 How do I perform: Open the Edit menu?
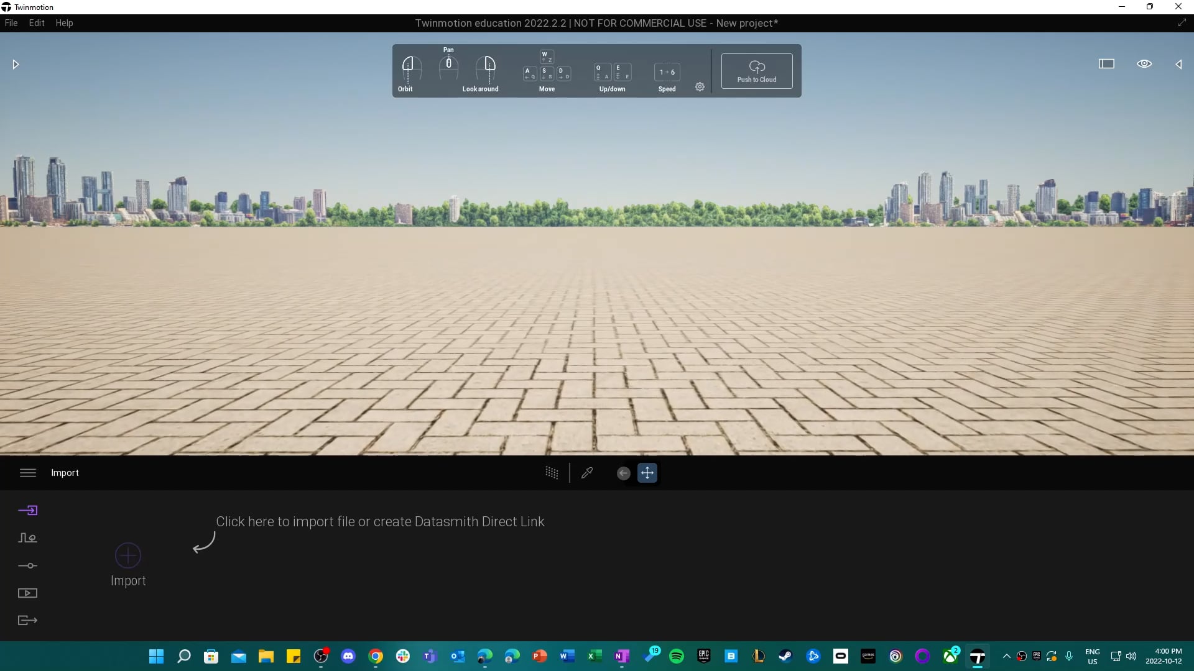[37, 23]
